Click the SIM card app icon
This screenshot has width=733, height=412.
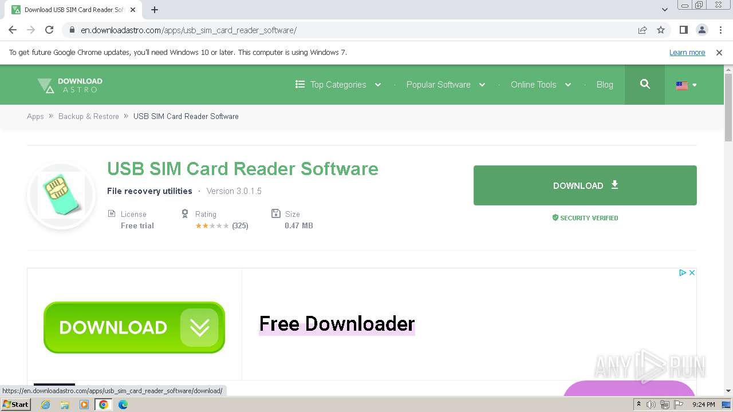click(x=61, y=195)
